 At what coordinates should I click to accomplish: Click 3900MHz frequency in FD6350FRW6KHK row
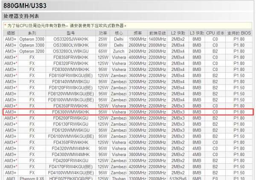pyautogui.click(x=137, y=106)
